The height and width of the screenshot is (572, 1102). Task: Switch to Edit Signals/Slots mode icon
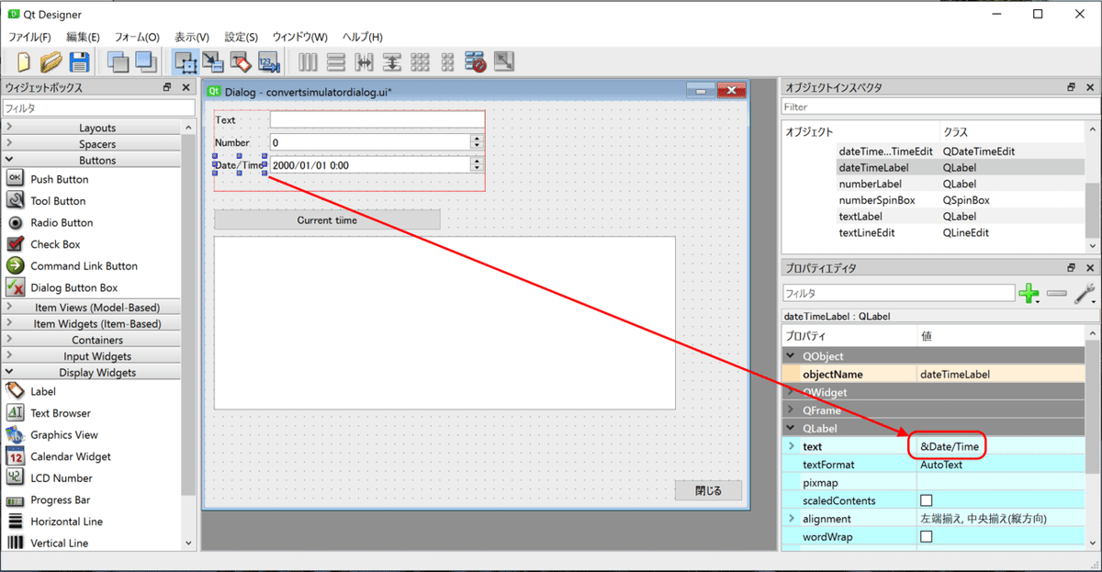coord(213,62)
